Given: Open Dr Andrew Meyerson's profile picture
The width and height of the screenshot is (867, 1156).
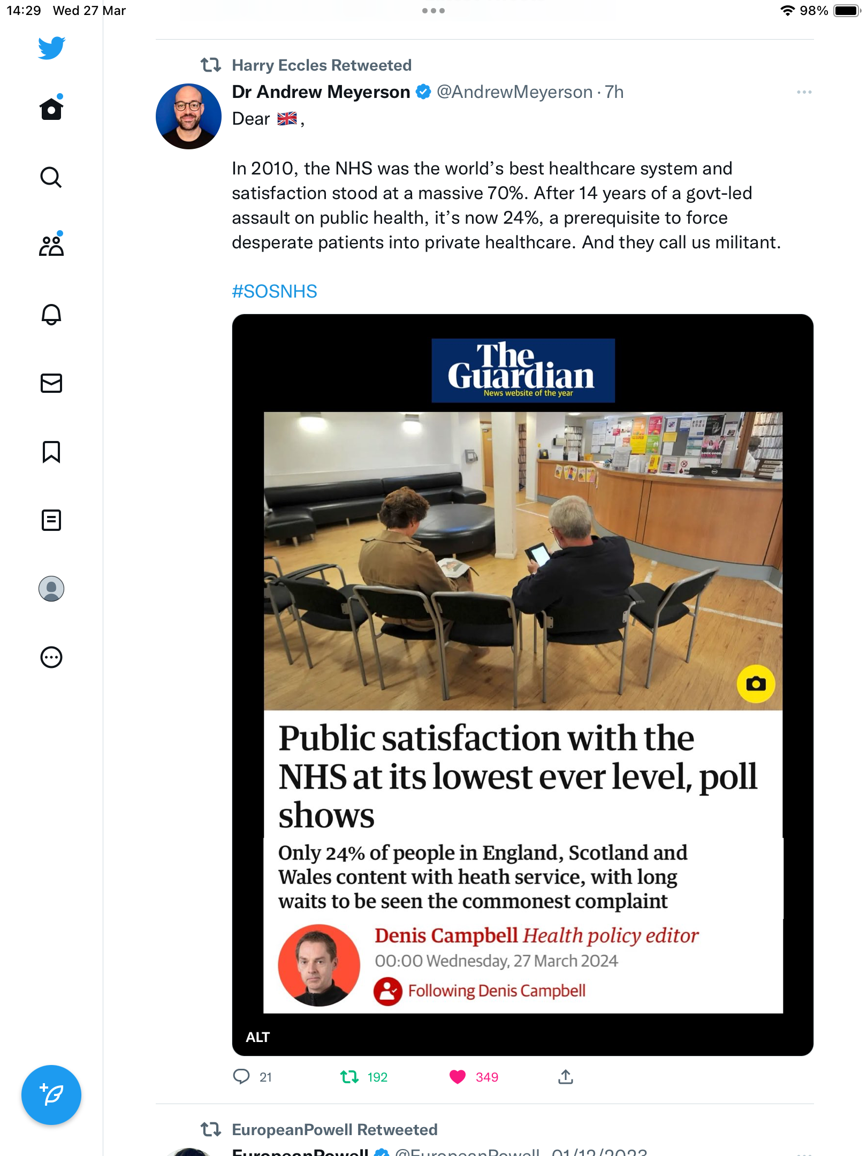Looking at the screenshot, I should (188, 116).
